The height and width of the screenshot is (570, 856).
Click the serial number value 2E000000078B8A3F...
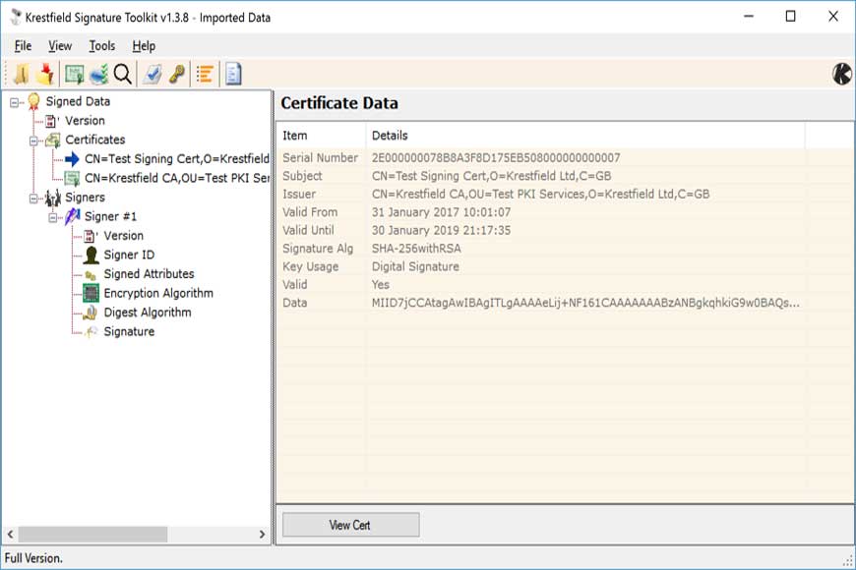[496, 157]
